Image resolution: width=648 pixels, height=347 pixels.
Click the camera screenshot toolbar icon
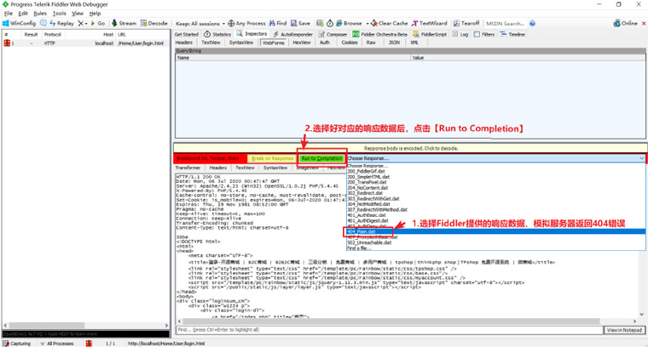pos(320,24)
